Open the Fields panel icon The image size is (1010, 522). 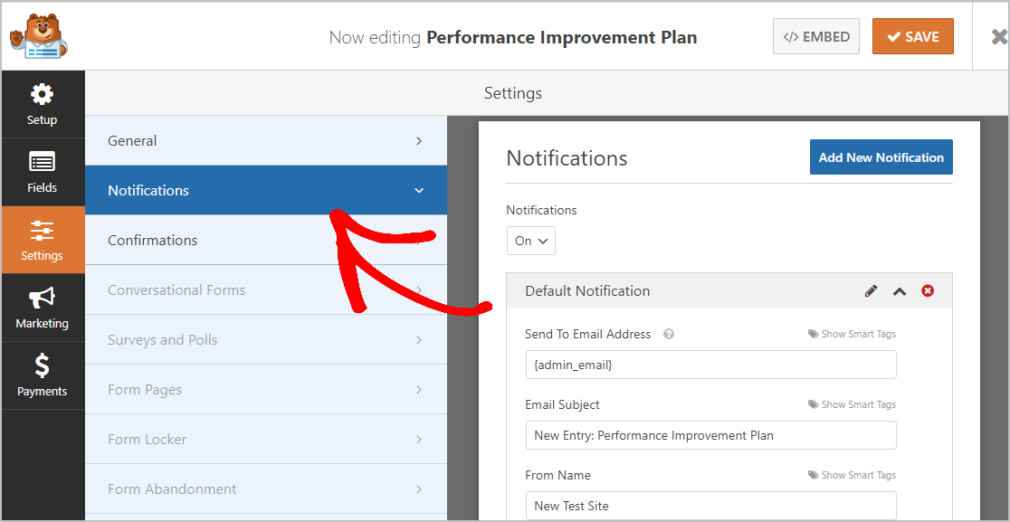(x=42, y=172)
